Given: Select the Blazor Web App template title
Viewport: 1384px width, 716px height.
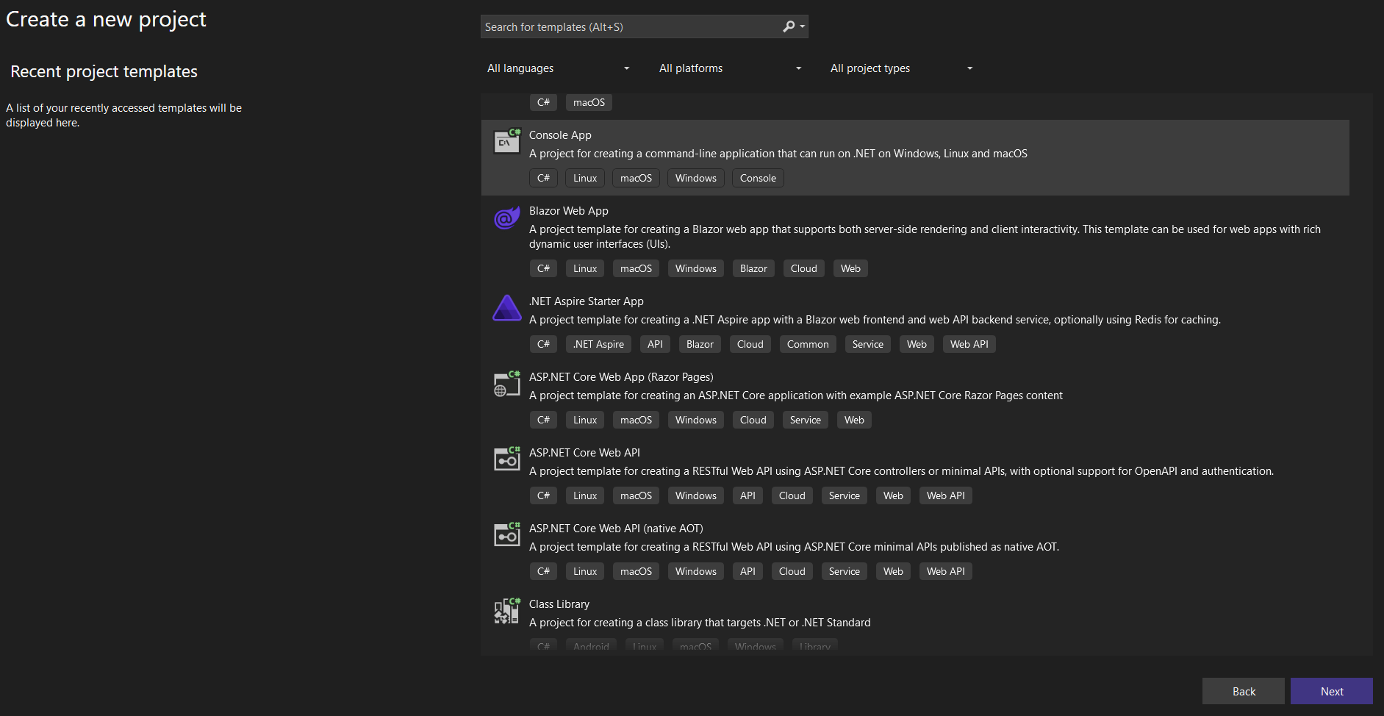Looking at the screenshot, I should [x=569, y=211].
